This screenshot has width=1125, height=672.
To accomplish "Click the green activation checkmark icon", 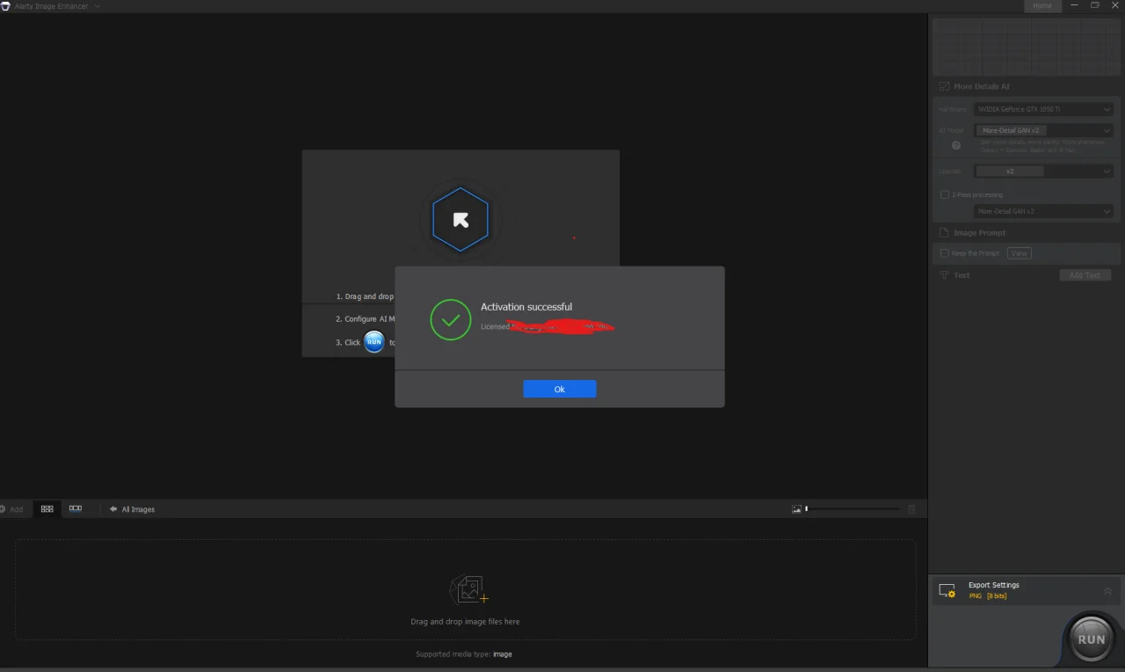I will tap(451, 319).
